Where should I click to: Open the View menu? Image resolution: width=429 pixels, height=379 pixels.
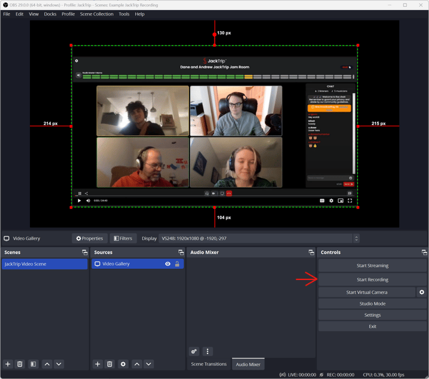click(x=34, y=14)
